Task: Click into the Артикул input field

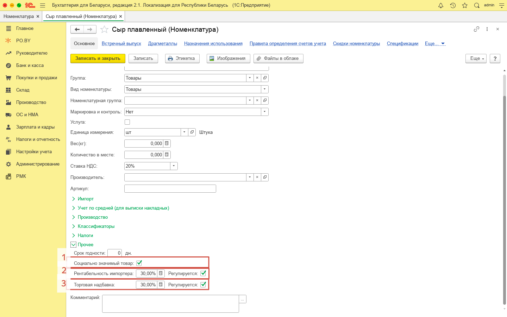Action: tap(170, 189)
